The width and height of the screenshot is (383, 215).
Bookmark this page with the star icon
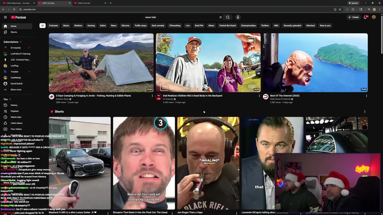coord(340,9)
